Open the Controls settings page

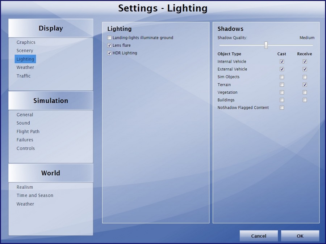point(26,148)
